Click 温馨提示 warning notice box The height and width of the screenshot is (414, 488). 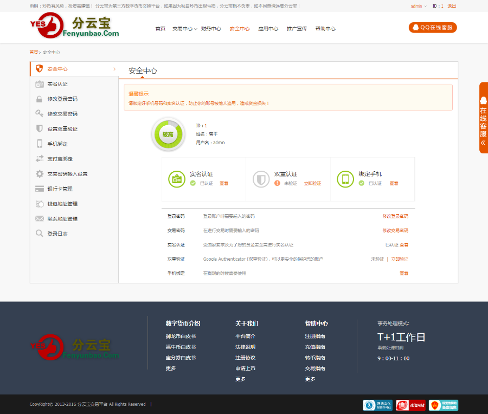point(288,98)
